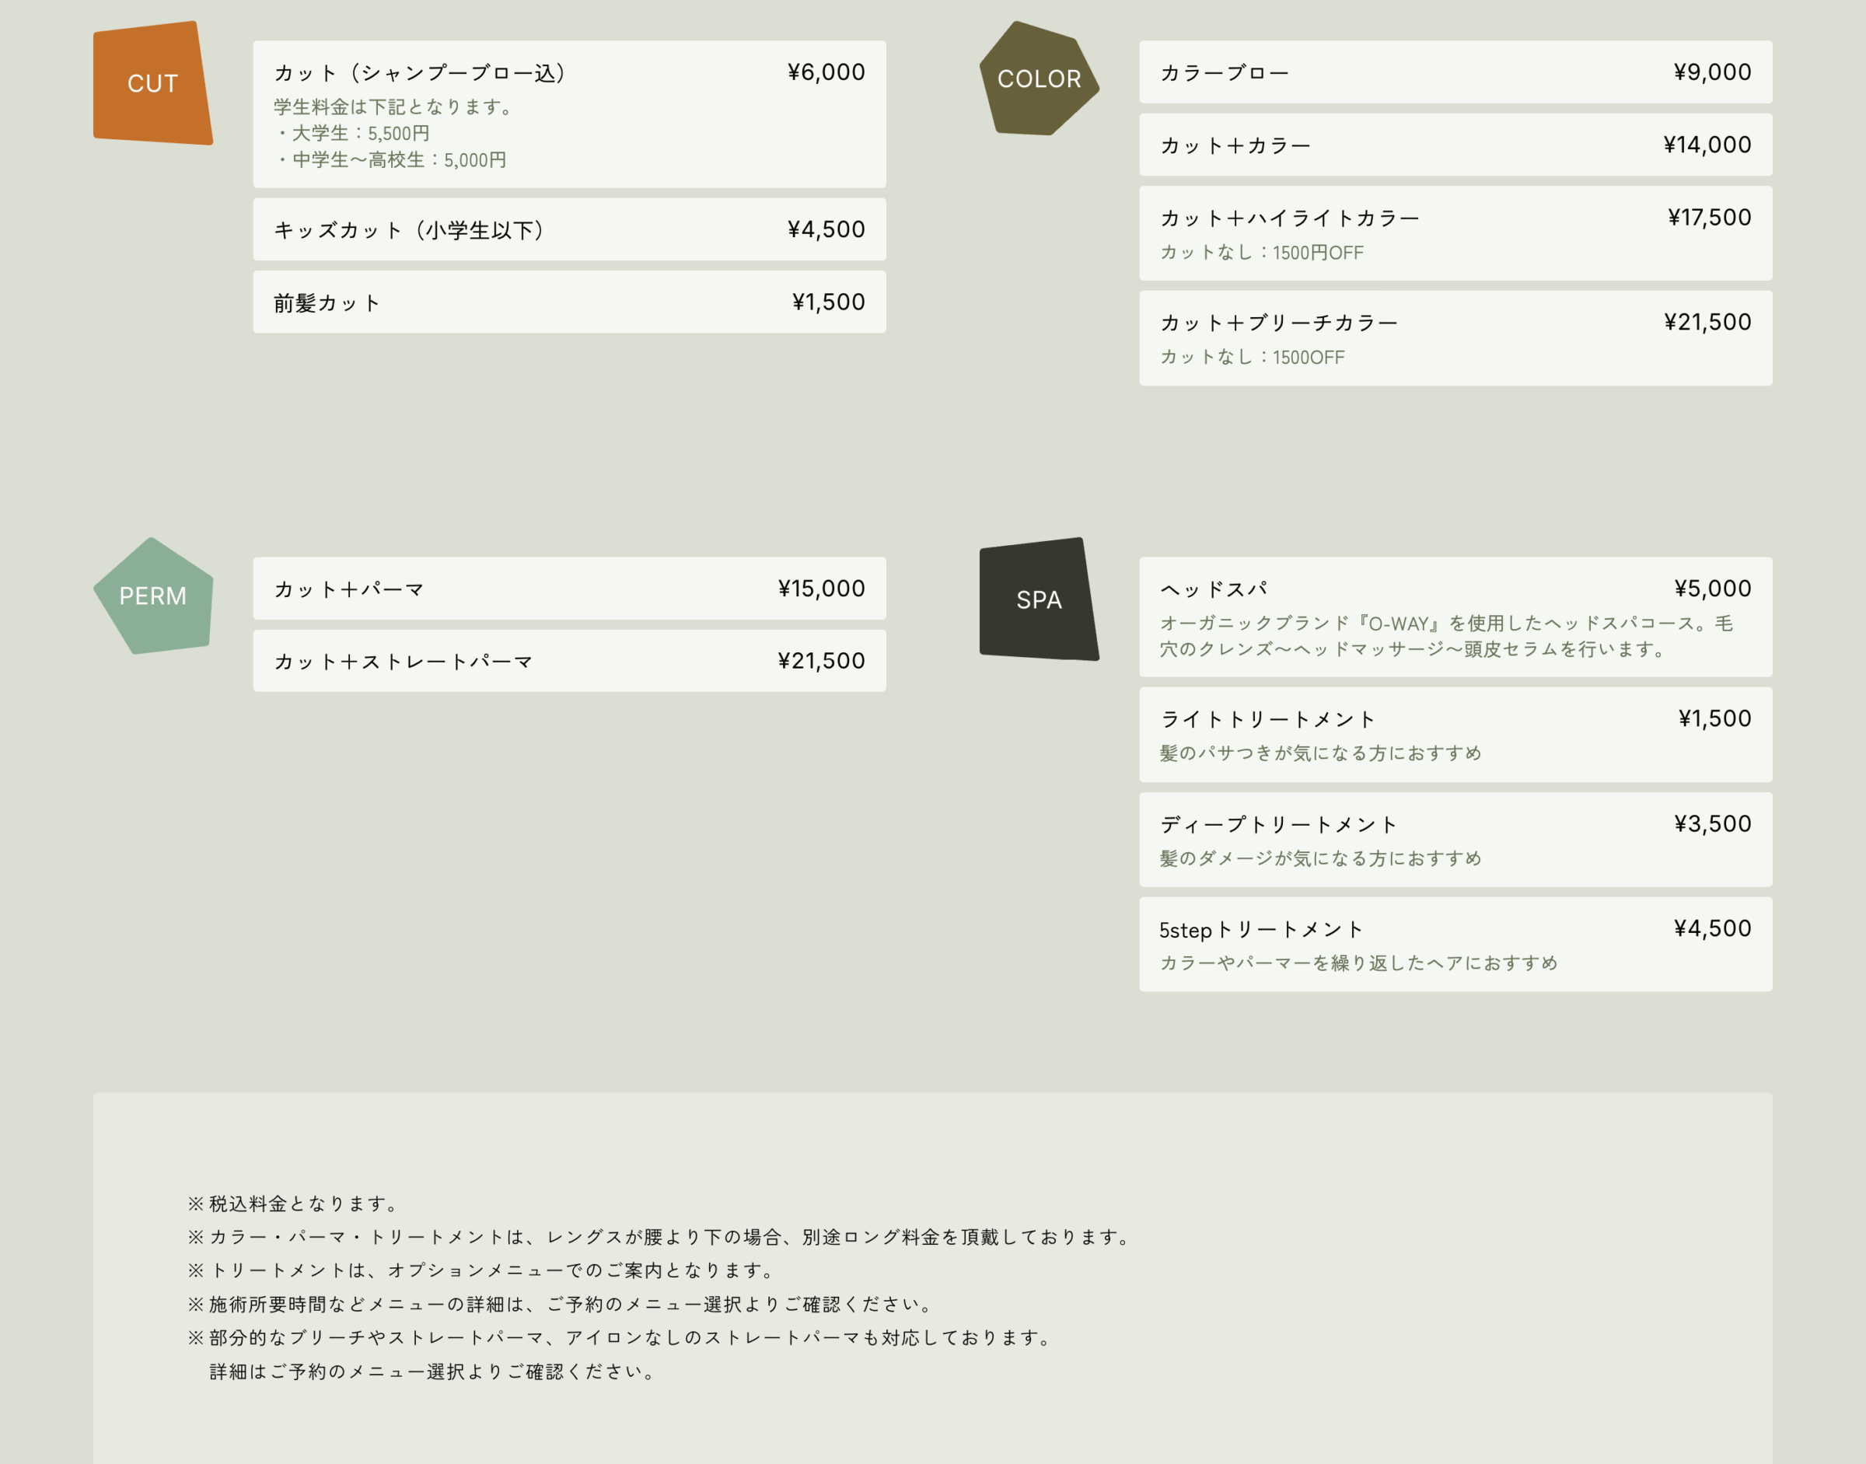The image size is (1866, 1464).
Task: Click the orange CUT category badge
Action: [152, 83]
